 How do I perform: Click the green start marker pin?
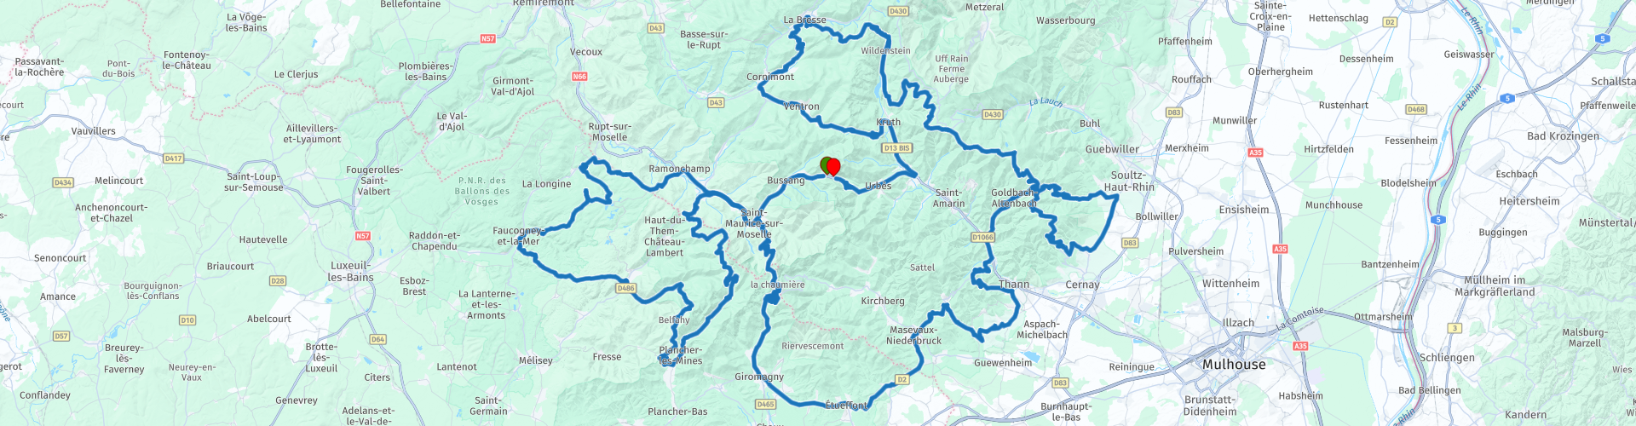(824, 165)
